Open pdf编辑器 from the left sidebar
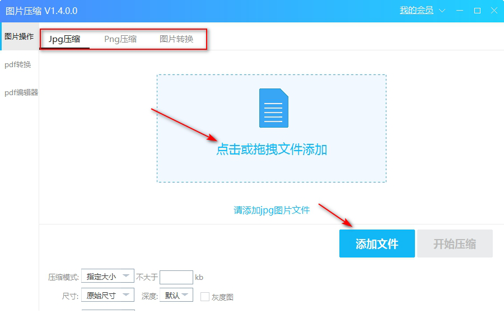 [21, 92]
